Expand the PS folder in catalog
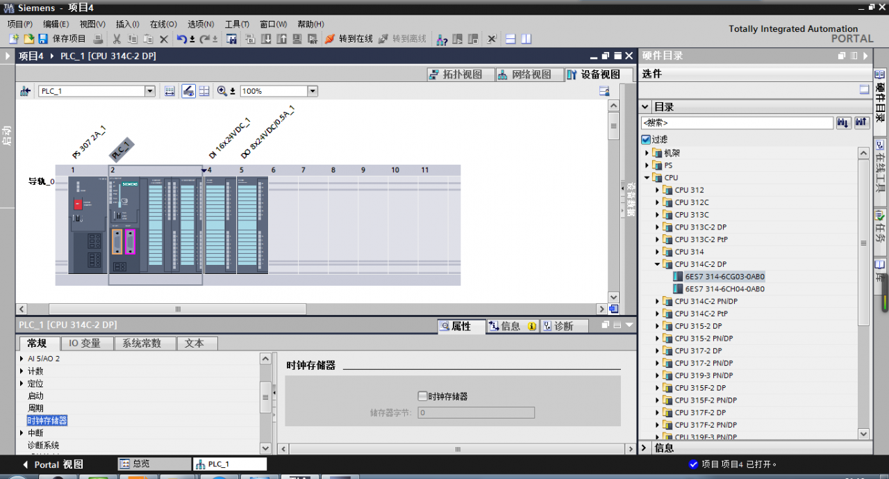 tap(647, 165)
